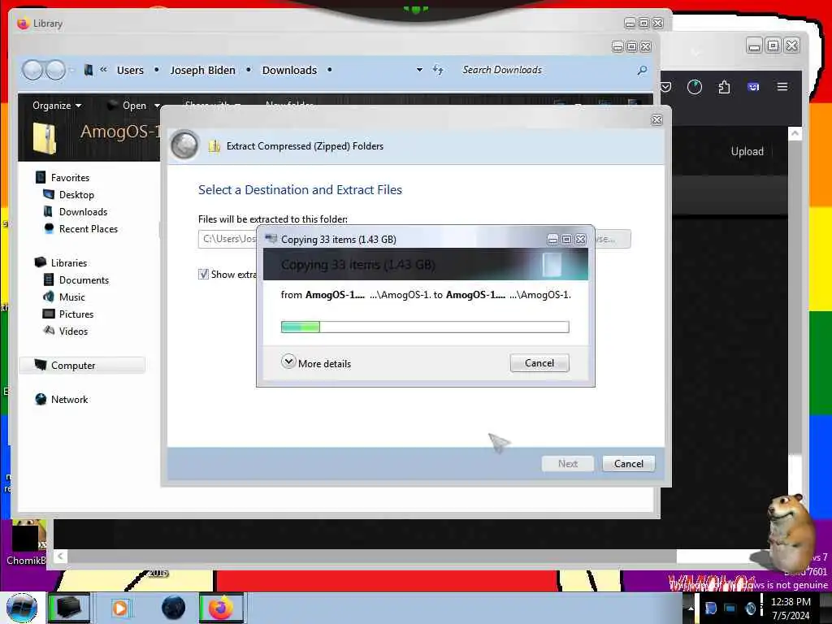Open Firefox from the taskbar
This screenshot has width=832, height=624.
tap(221, 608)
